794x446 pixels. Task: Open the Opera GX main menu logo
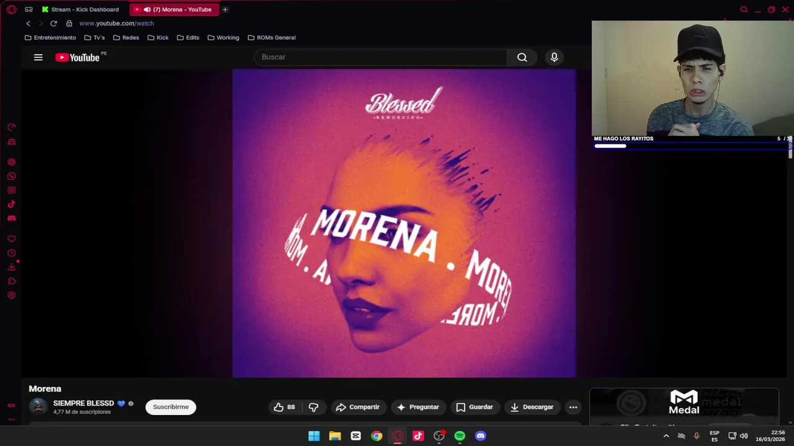coord(11,9)
